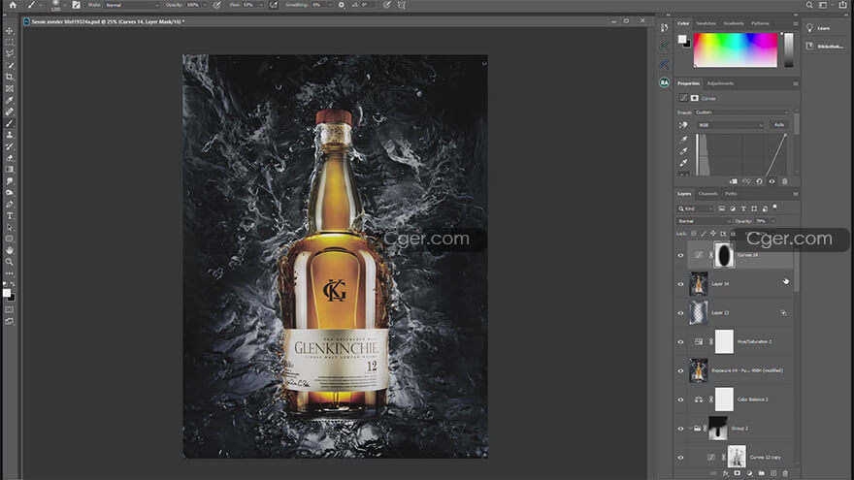The image size is (854, 480).
Task: Select the Frame tool
Action: pyautogui.click(x=10, y=88)
